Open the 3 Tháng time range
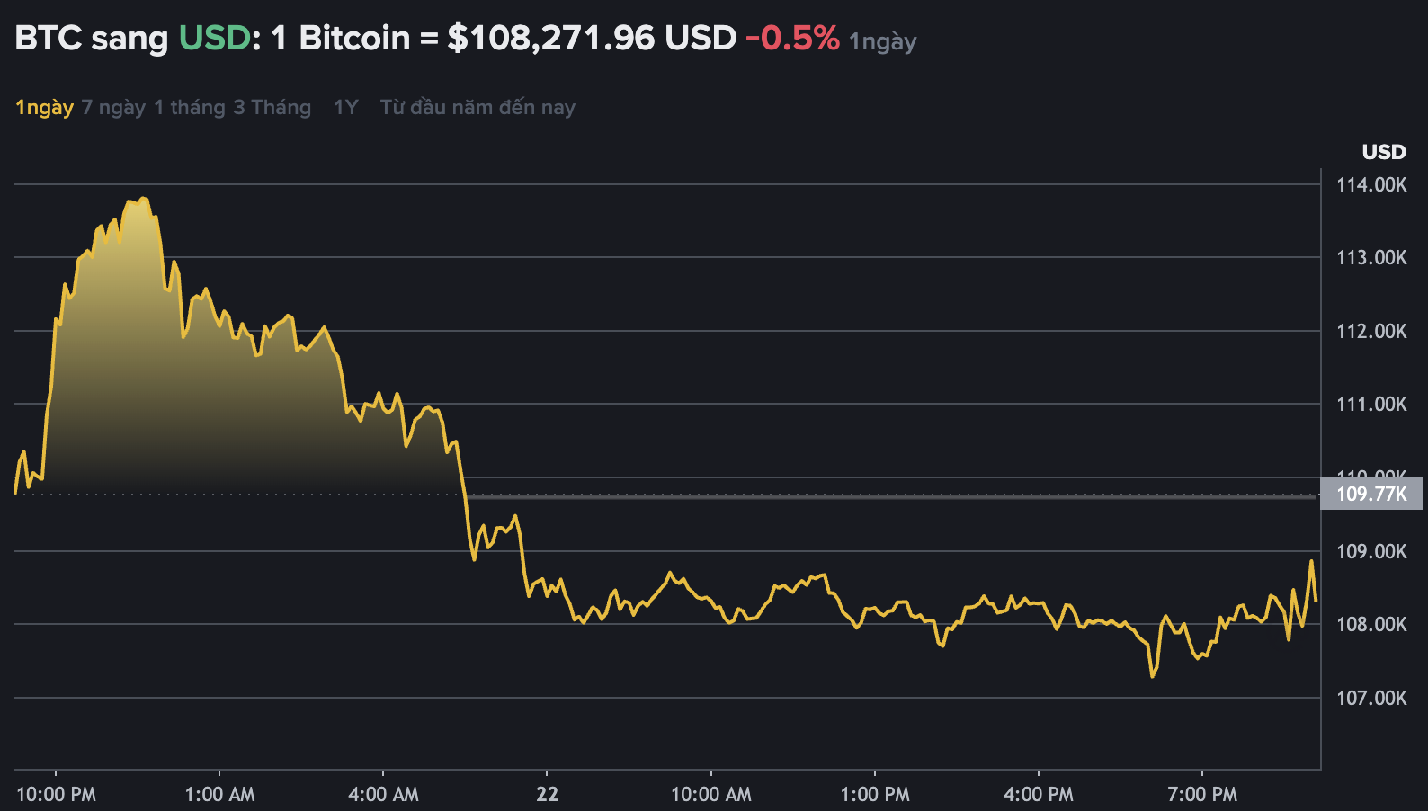 pyautogui.click(x=272, y=108)
